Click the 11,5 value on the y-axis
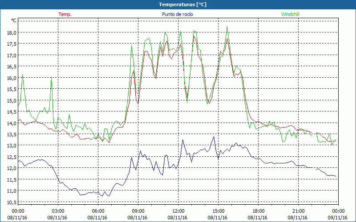 point(12,180)
